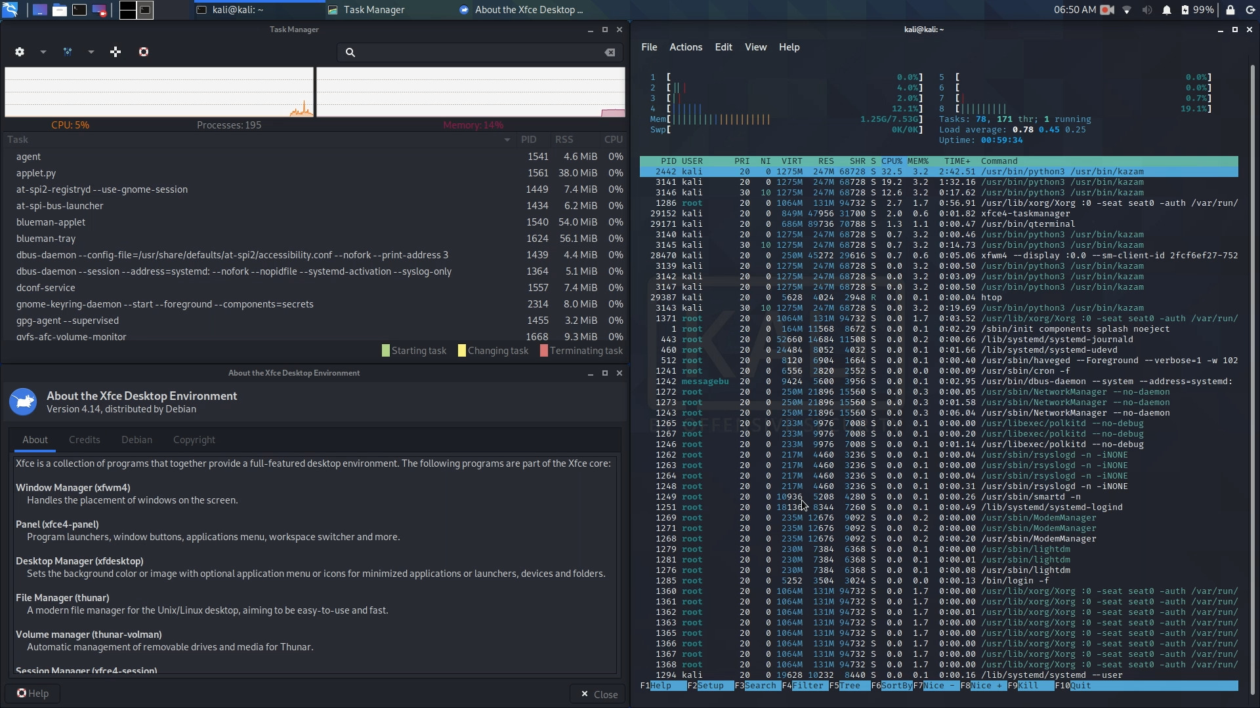
Task: Open the Actions menu in the terminal
Action: tap(685, 47)
